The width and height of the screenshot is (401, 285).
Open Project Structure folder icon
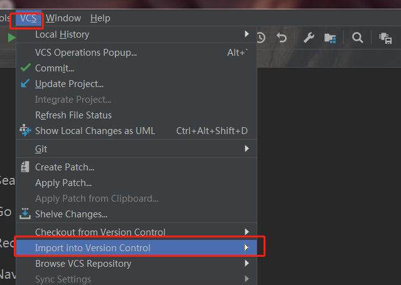click(330, 38)
